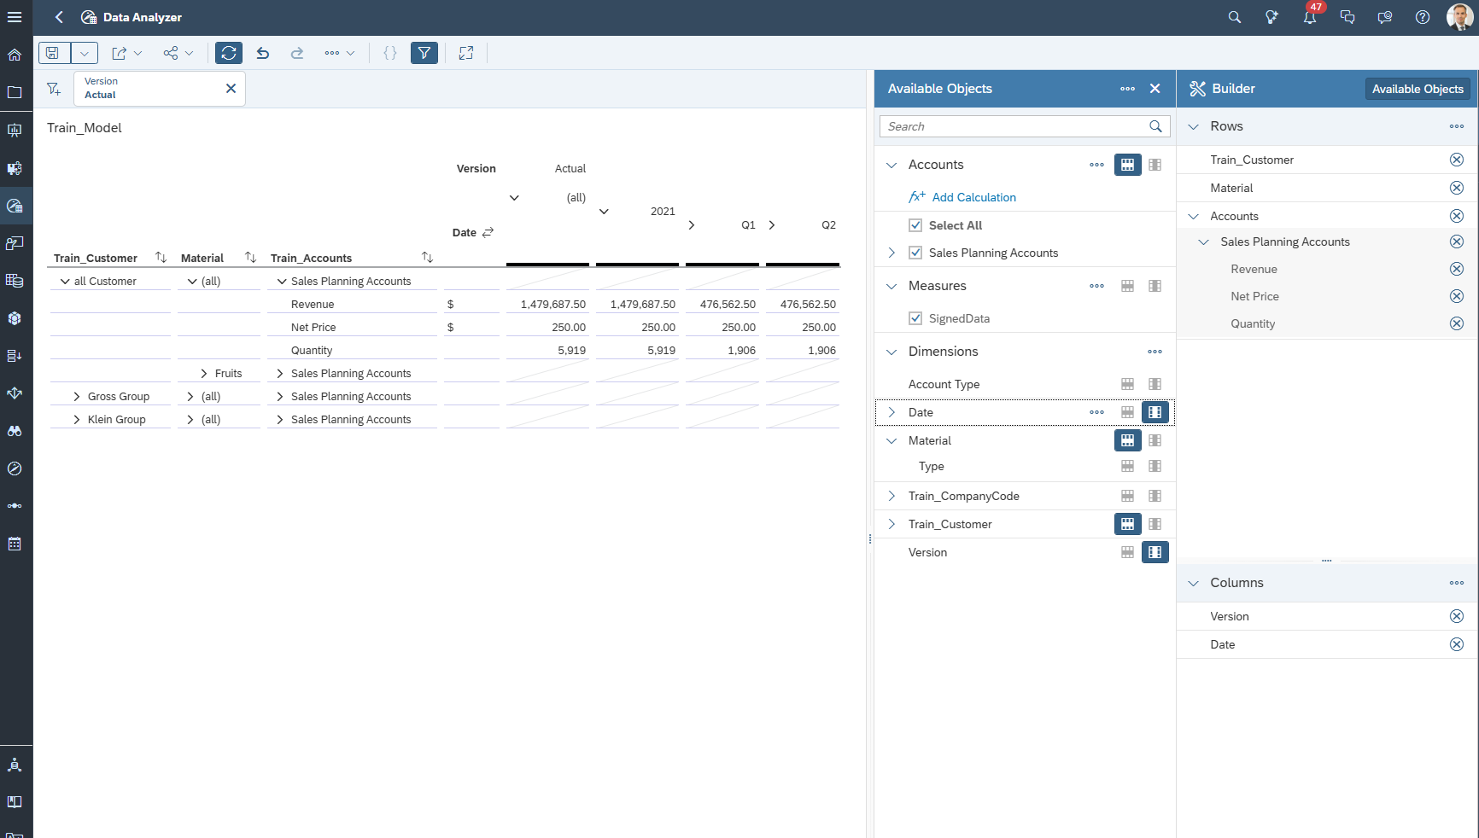This screenshot has width=1479, height=838.
Task: Remove Date from Columns
Action: point(1457,644)
